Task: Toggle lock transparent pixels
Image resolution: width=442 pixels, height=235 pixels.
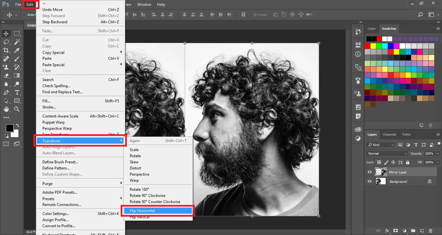Action: pos(379,162)
